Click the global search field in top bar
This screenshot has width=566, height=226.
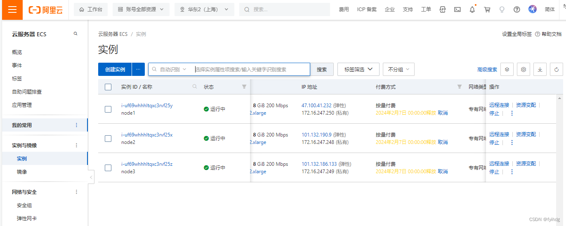[x=285, y=9]
